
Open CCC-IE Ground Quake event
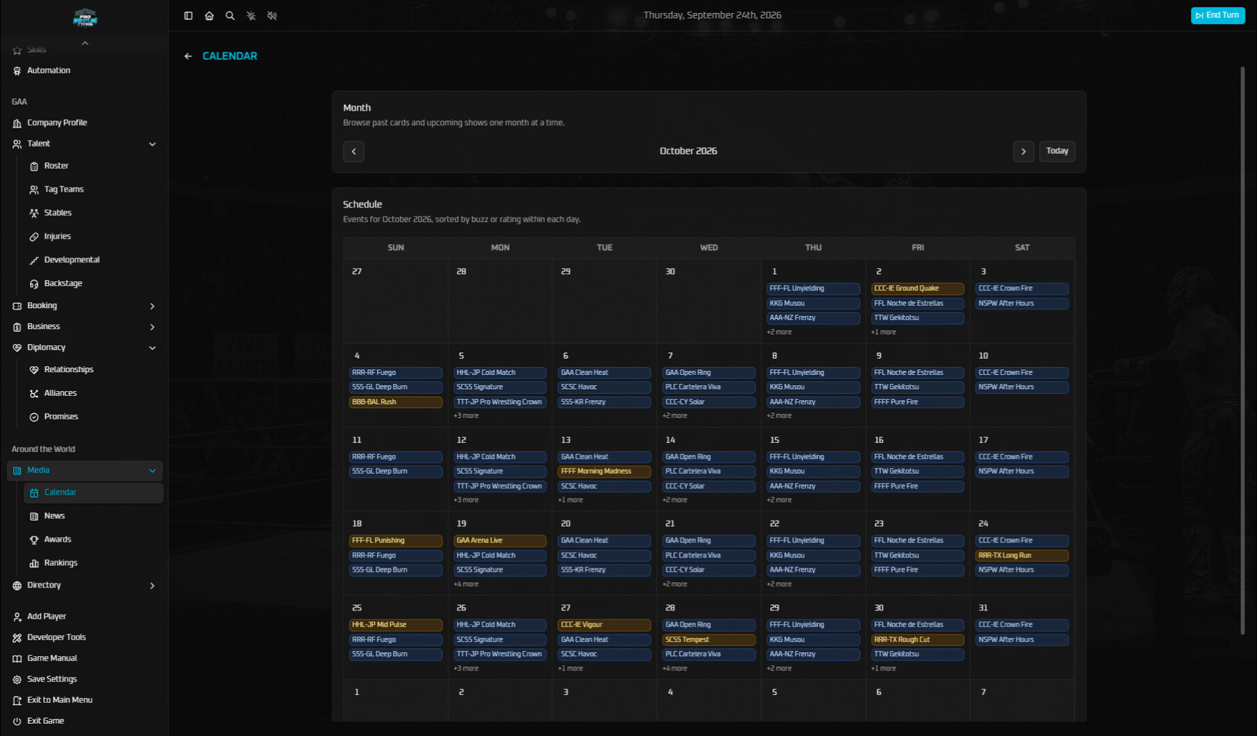click(x=918, y=288)
